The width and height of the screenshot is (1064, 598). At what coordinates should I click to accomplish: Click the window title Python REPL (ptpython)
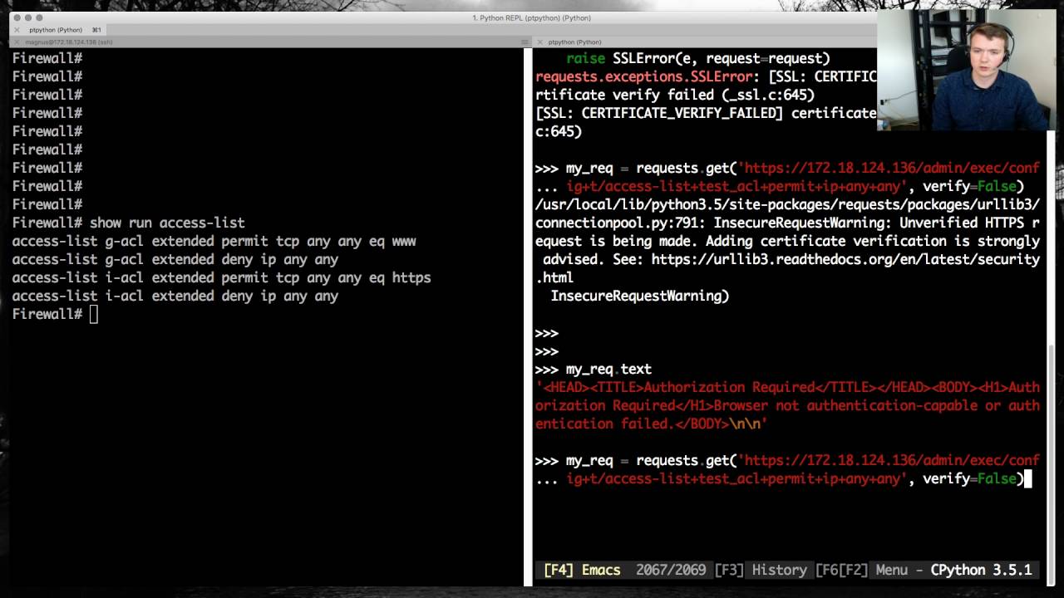pyautogui.click(x=532, y=17)
